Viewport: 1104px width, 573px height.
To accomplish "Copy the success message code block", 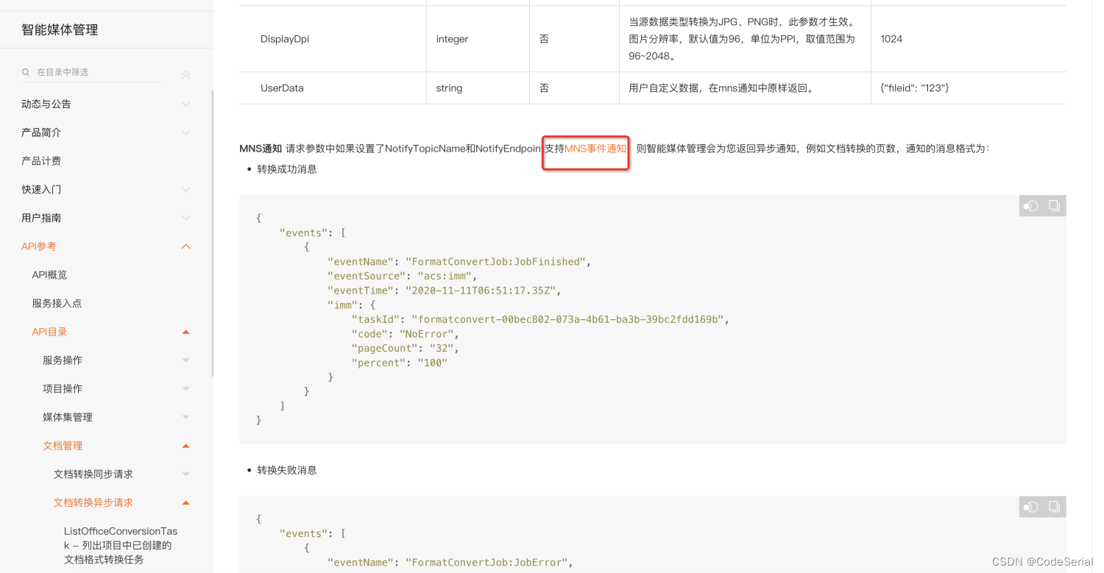I will pyautogui.click(x=1054, y=206).
